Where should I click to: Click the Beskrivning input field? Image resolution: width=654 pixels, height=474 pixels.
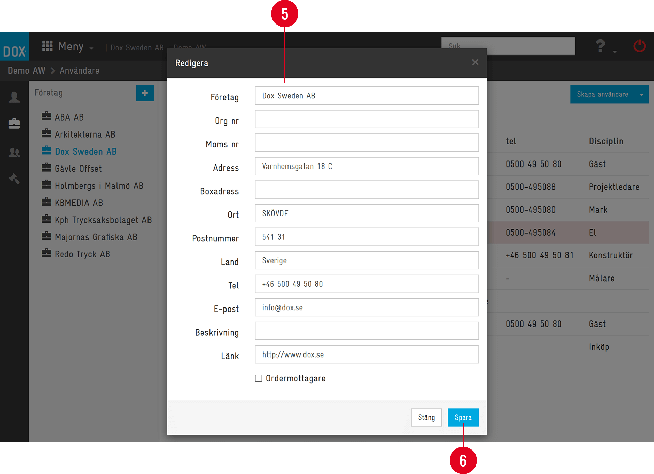[x=367, y=331]
